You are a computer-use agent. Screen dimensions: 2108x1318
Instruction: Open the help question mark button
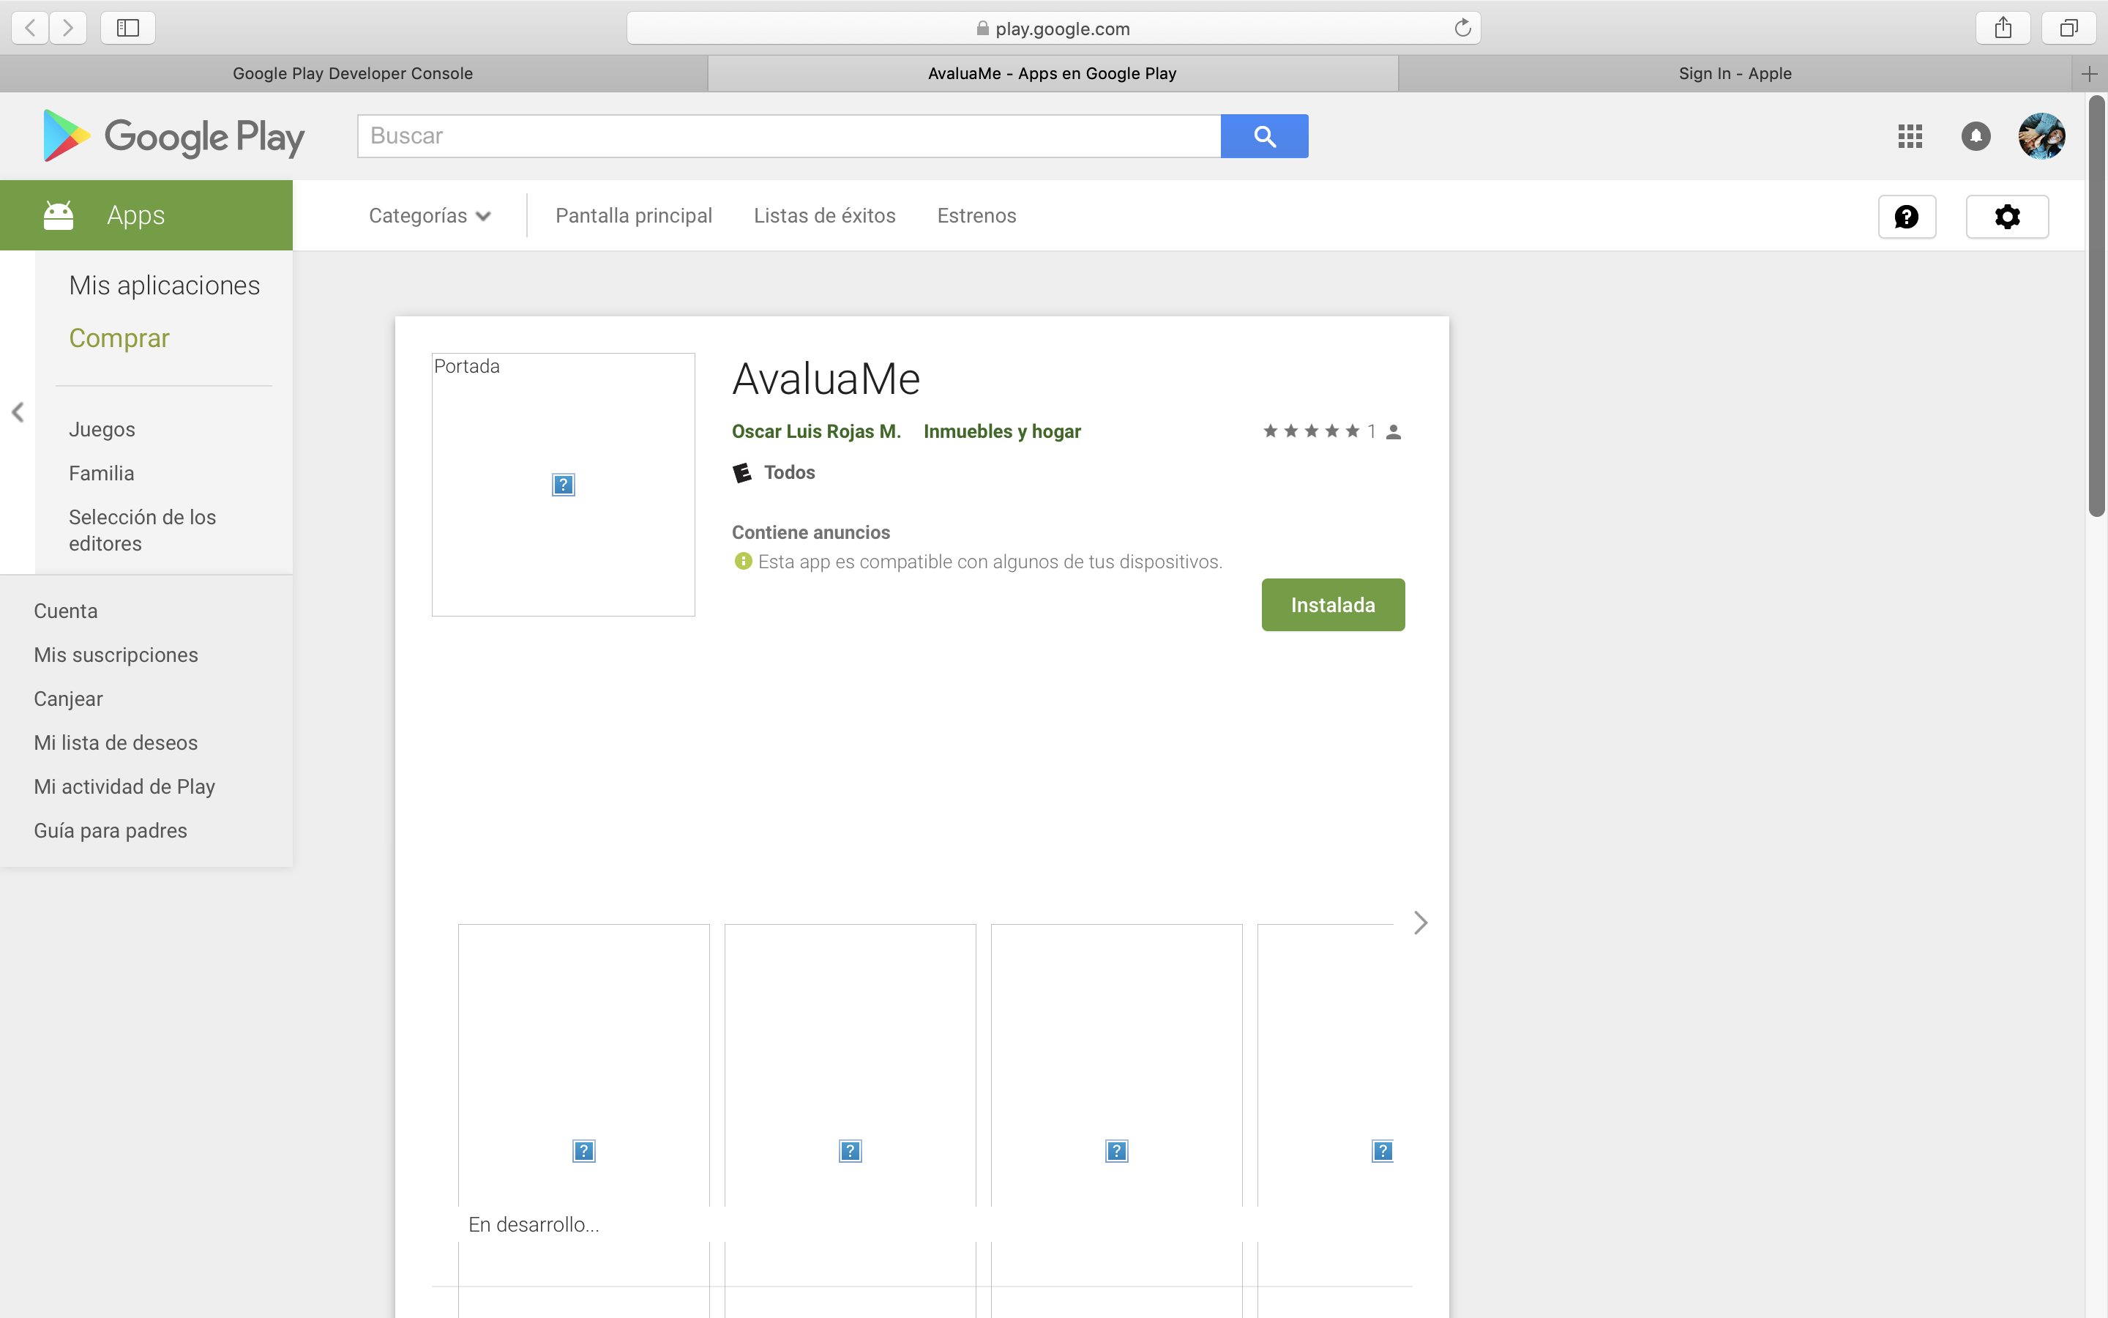click(x=1907, y=216)
